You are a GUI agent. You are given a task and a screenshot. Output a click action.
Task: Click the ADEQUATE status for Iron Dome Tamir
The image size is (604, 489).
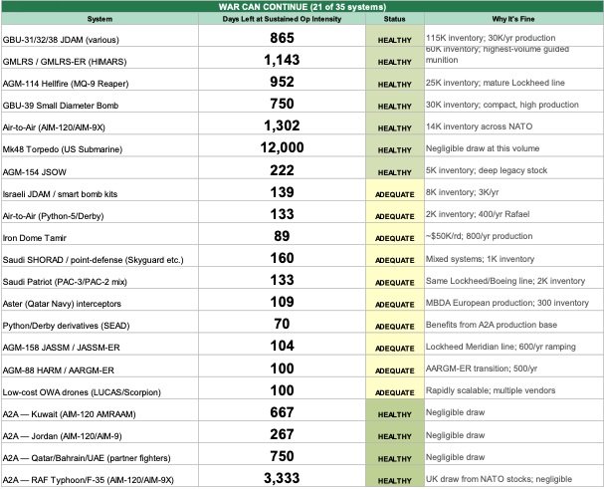395,236
